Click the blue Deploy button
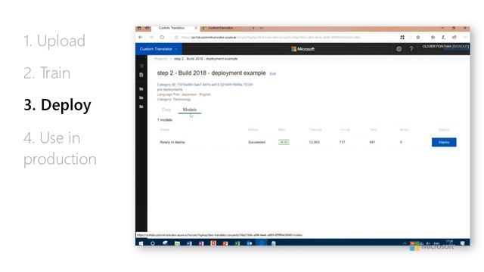The width and height of the screenshot is (484, 272). 444,142
